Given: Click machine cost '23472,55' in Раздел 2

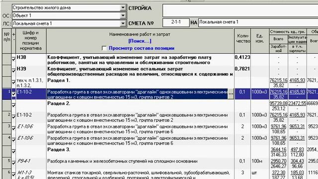Looking at the screenshot, I should click(297, 103).
